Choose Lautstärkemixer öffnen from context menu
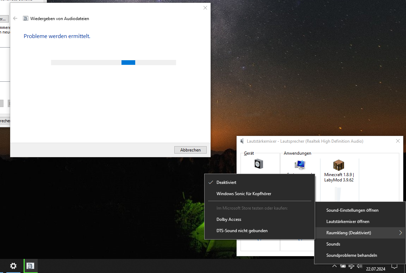The image size is (406, 273). click(x=360, y=222)
